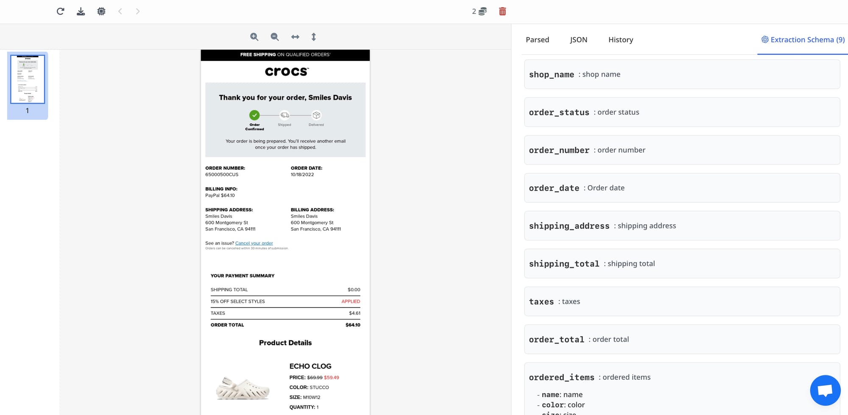The height and width of the screenshot is (415, 848).
Task: Select the page 1 thumbnail
Action: point(28,79)
